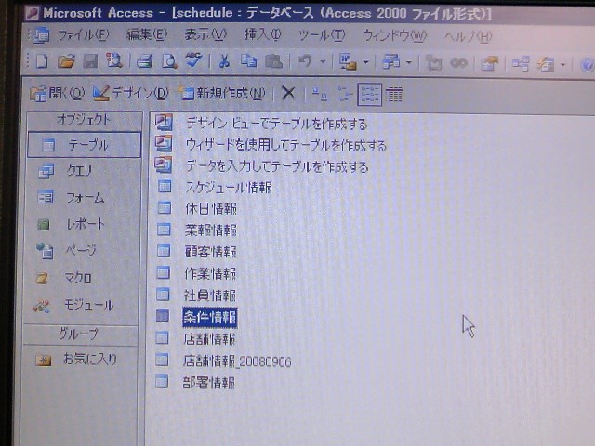This screenshot has width=595, height=446.
Task: Select ページ in the objects bar
Action: click(66, 251)
